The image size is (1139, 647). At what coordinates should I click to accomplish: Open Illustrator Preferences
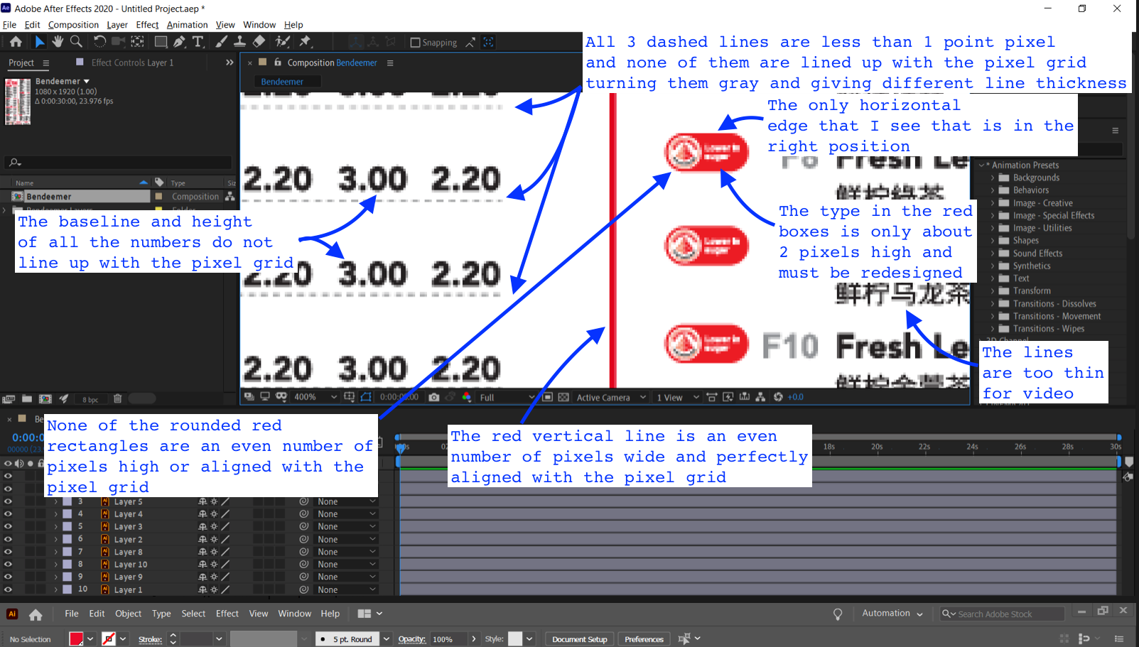coord(643,638)
